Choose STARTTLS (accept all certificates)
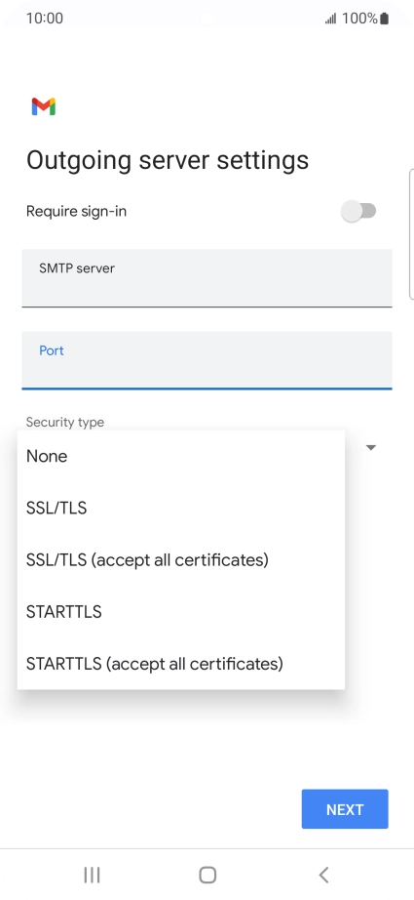Viewport: 414px width, 900px height. (181, 664)
